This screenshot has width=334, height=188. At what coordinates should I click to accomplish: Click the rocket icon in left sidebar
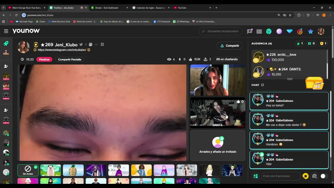point(6,43)
